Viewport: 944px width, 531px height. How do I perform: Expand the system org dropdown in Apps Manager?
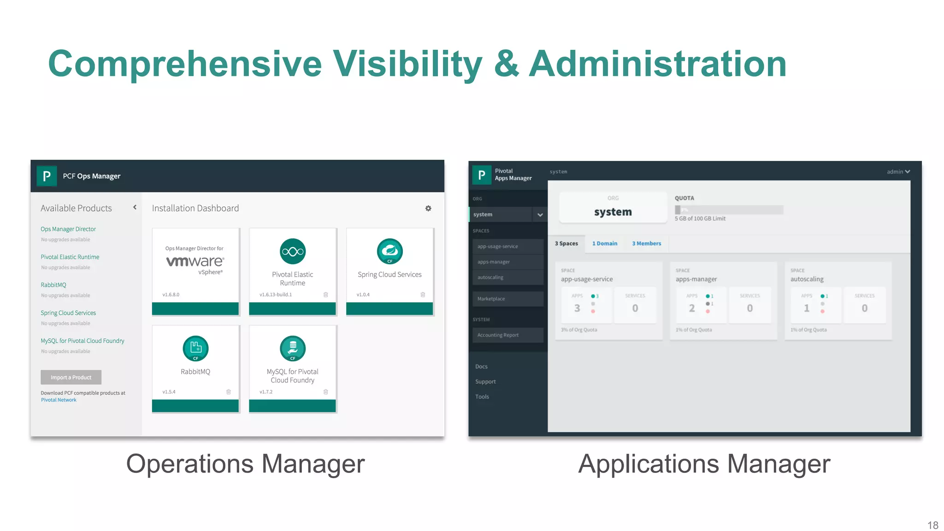coord(540,214)
